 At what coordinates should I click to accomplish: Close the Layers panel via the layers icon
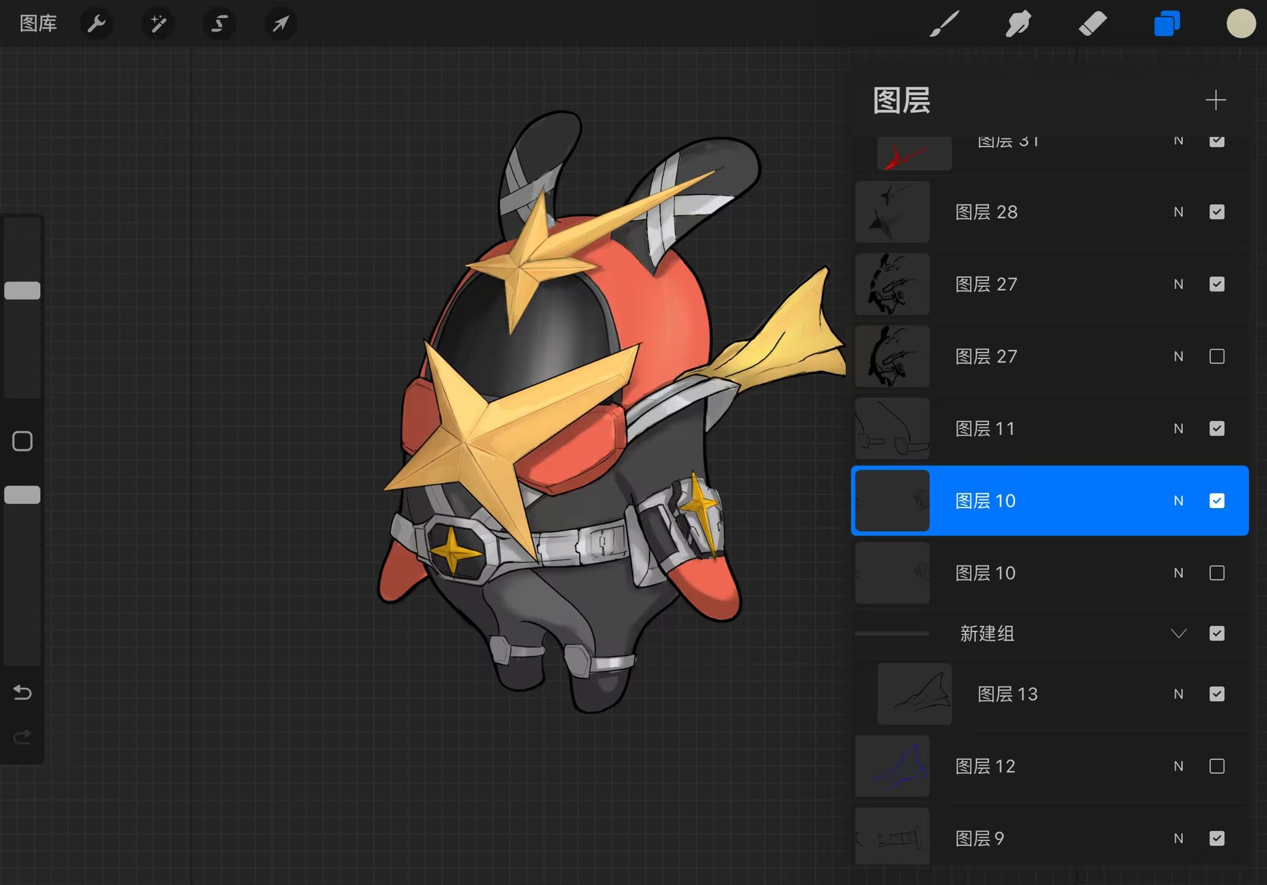click(1167, 24)
